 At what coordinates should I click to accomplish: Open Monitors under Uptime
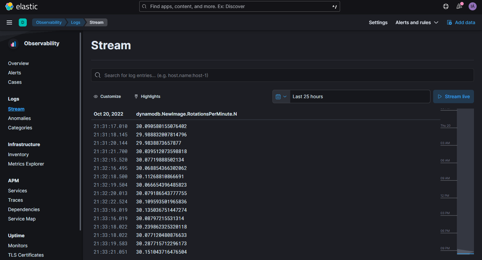coord(18,246)
